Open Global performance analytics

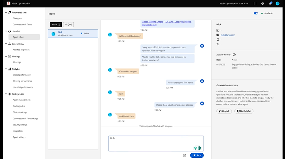(x=22, y=75)
